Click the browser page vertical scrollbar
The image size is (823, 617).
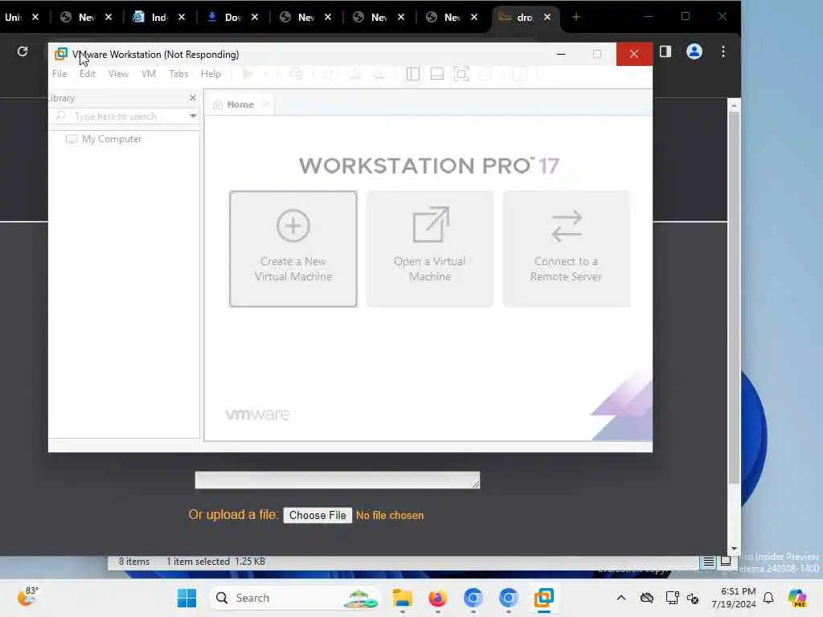tap(734, 297)
